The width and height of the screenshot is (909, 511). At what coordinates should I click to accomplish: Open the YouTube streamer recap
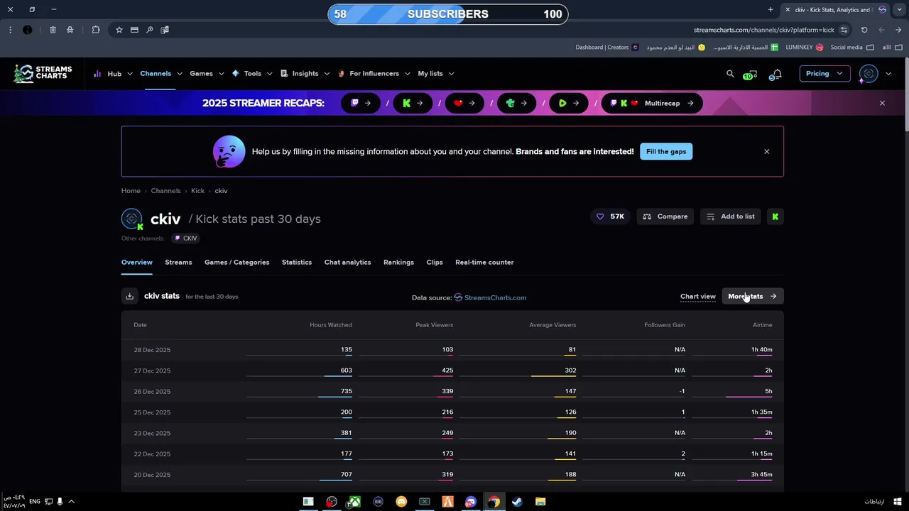pyautogui.click(x=464, y=104)
